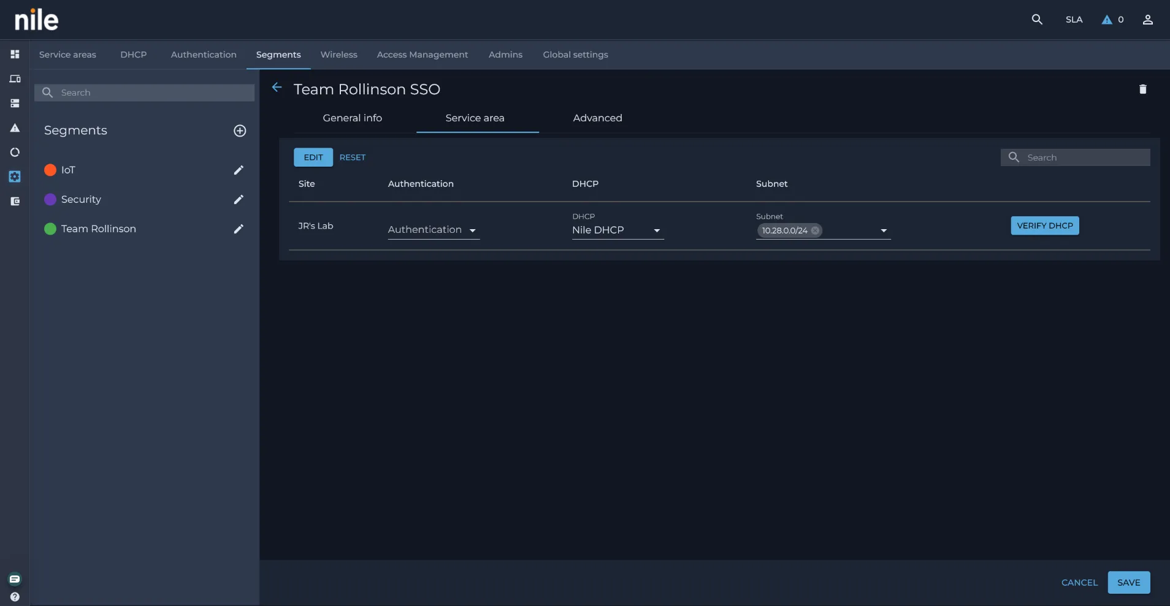The width and height of the screenshot is (1170, 606).
Task: Edit the Security segment pencil icon
Action: coord(239,199)
